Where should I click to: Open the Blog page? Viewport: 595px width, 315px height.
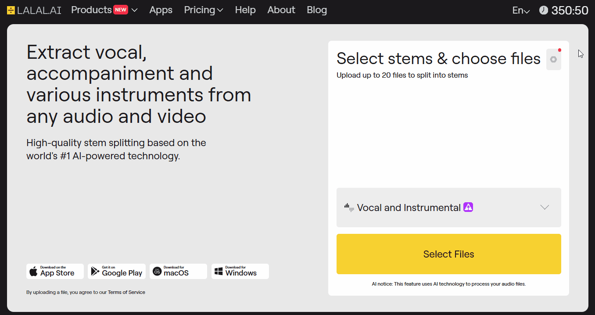click(x=317, y=10)
